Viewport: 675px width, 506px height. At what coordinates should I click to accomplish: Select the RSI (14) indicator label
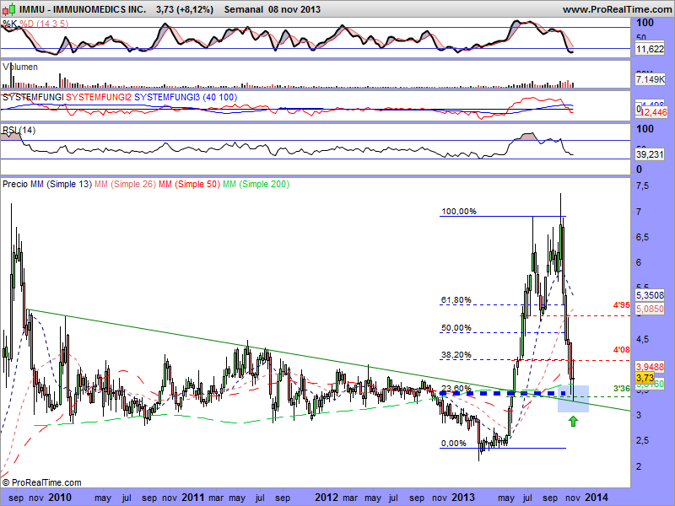[19, 130]
